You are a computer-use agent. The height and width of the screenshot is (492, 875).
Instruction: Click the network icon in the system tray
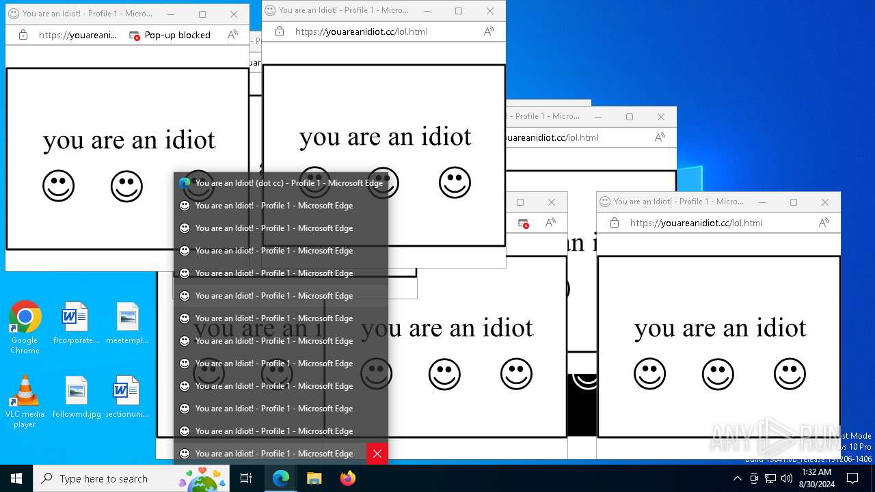pos(770,478)
